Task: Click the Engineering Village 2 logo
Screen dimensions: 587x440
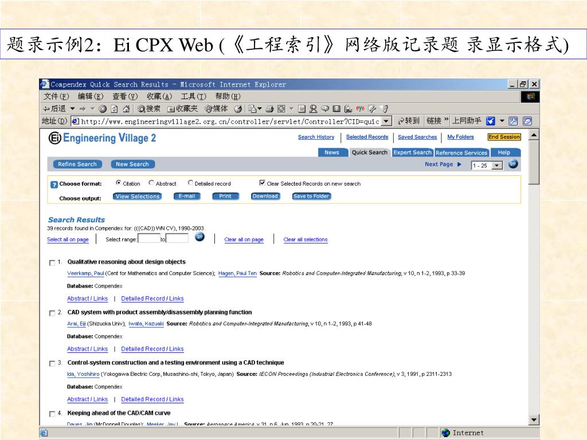Action: tap(102, 138)
